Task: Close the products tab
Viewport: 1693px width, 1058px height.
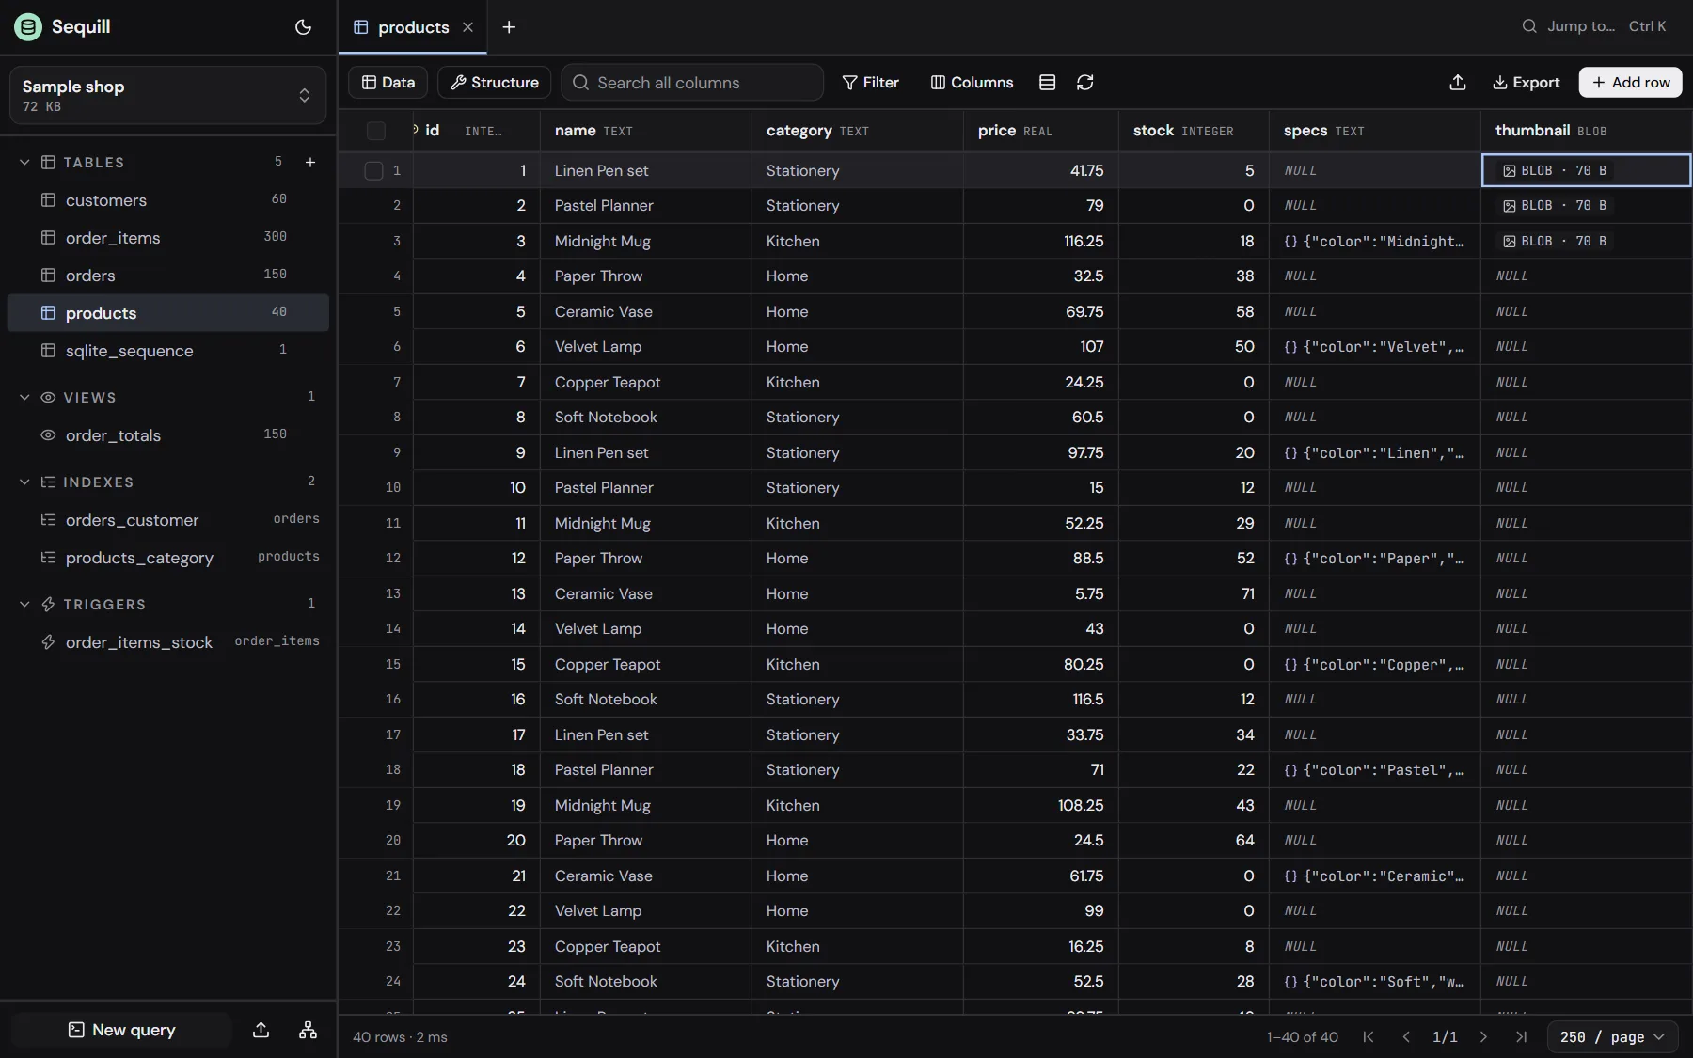Action: 467,27
